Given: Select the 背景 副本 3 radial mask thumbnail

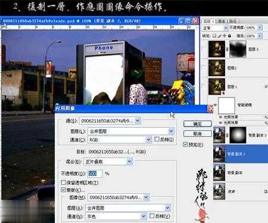Looking at the screenshot, I should click(238, 135).
